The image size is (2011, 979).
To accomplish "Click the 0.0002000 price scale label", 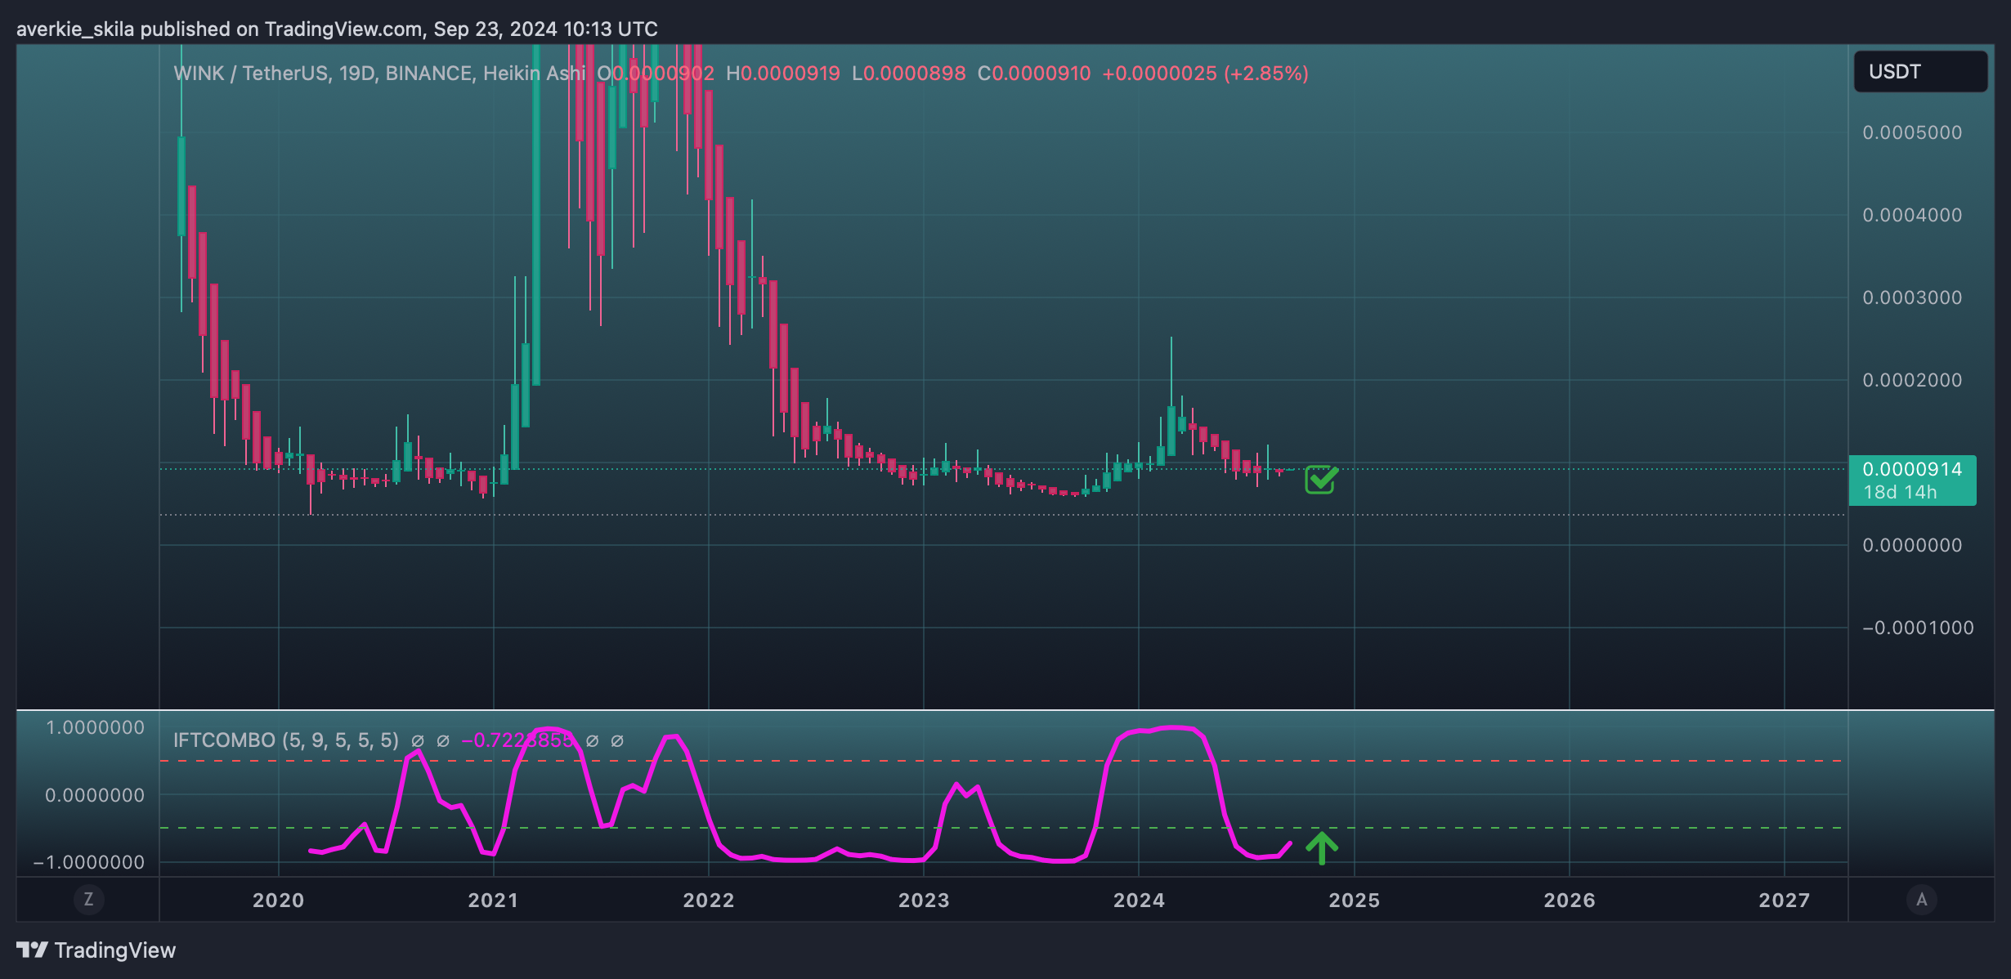I will [x=1912, y=380].
